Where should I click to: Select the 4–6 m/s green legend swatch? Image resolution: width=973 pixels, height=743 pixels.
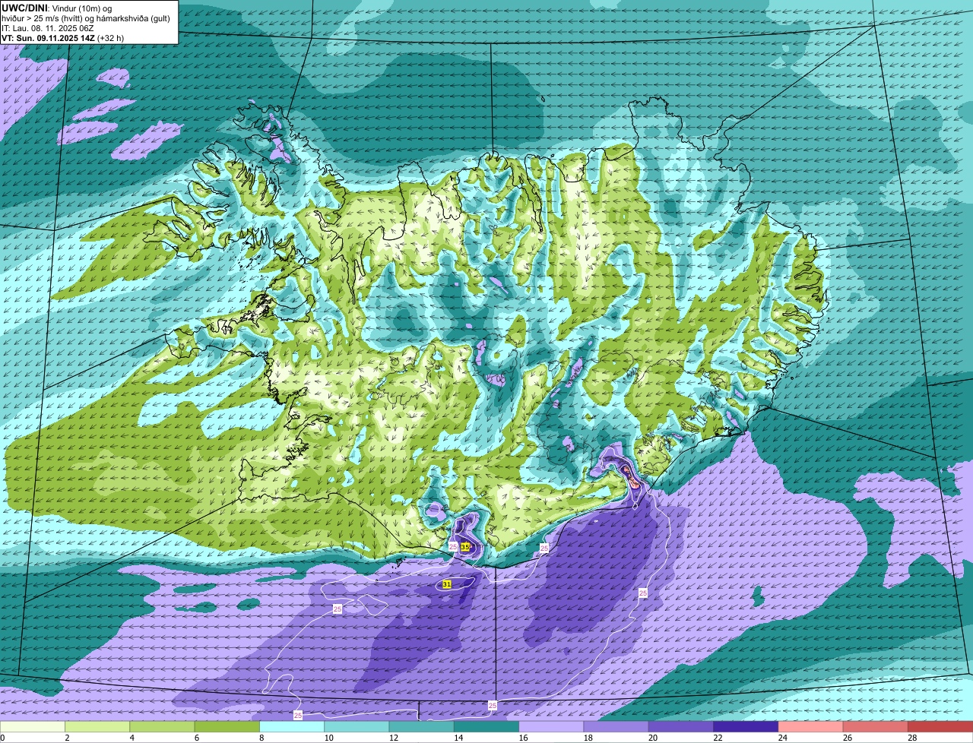pos(162,727)
